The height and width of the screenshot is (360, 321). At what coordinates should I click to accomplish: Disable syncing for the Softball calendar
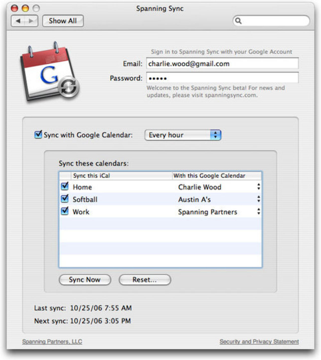(x=64, y=199)
